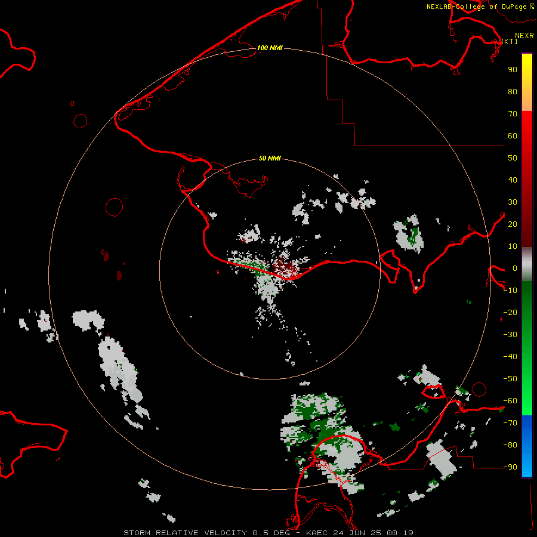Click the 00:19 time stamp in caption

coord(400,533)
